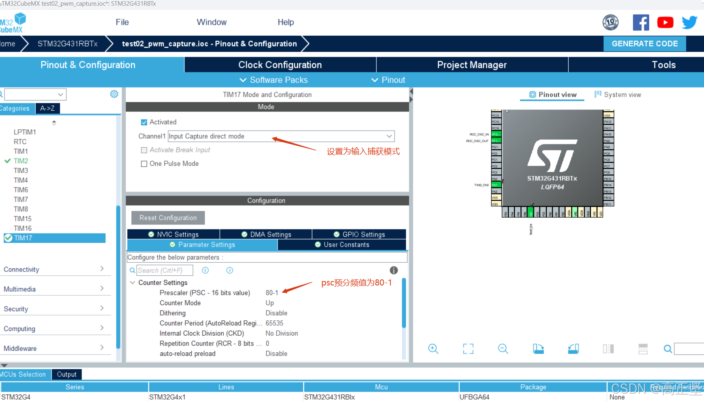704x401 pixels.
Task: Collapse the Counter Settings group
Action: [x=133, y=283]
